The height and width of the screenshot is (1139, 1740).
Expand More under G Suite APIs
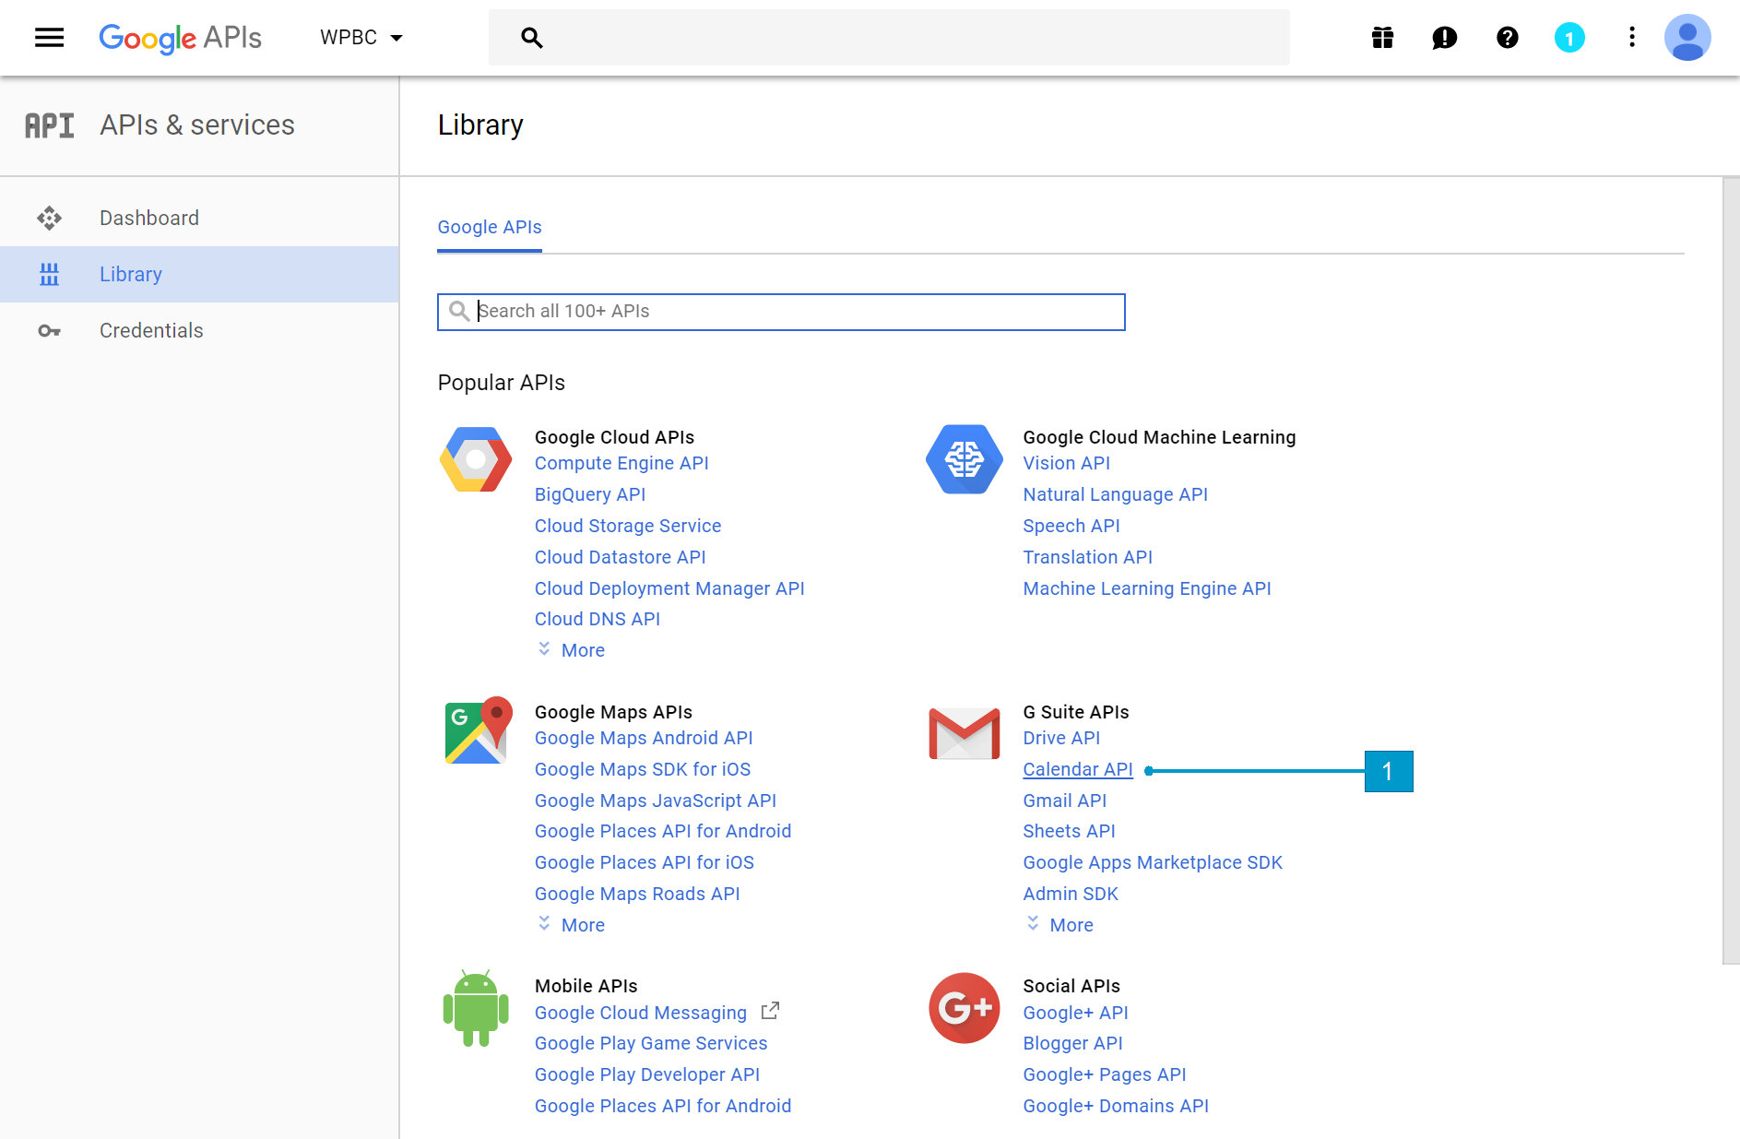pyautogui.click(x=1070, y=925)
